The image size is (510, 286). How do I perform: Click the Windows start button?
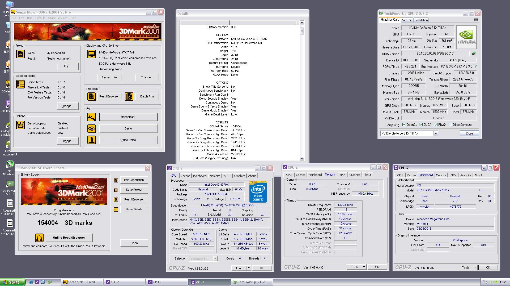(13, 282)
